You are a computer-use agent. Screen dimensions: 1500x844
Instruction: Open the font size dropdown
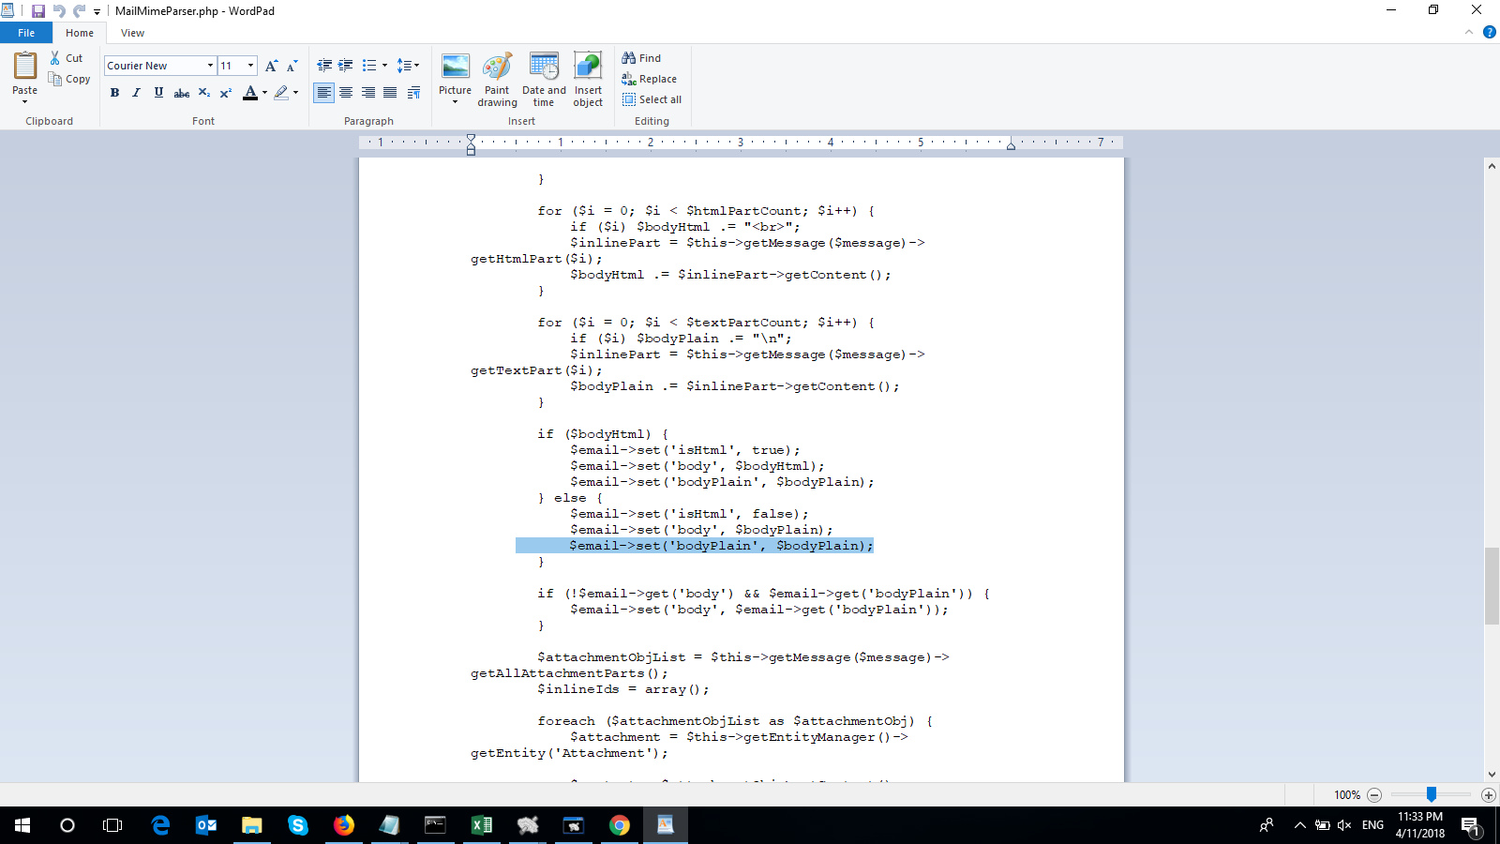pos(250,66)
